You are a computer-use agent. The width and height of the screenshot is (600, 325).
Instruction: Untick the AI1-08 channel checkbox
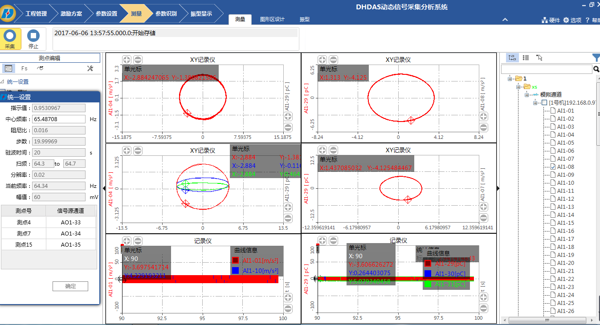(x=553, y=167)
